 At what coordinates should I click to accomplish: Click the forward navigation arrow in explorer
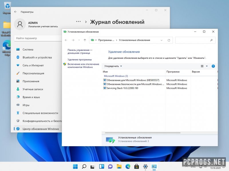(73, 40)
